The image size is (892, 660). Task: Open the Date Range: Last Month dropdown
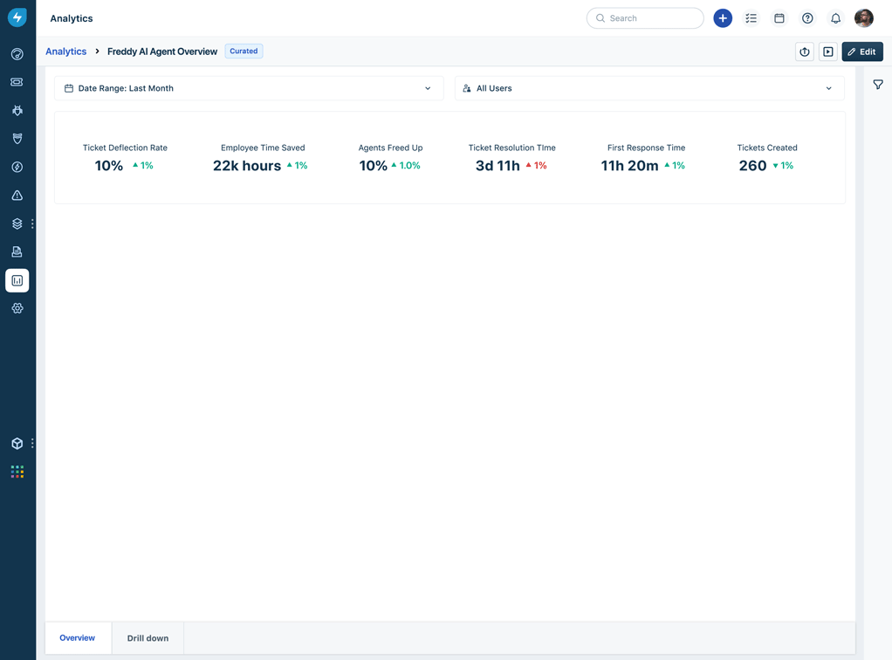click(249, 88)
